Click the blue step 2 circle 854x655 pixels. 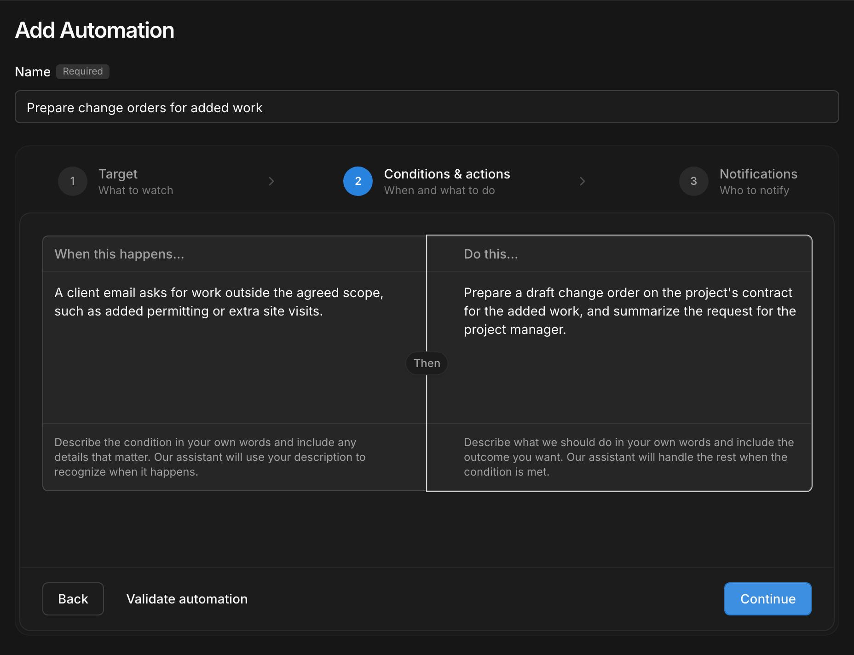click(358, 181)
